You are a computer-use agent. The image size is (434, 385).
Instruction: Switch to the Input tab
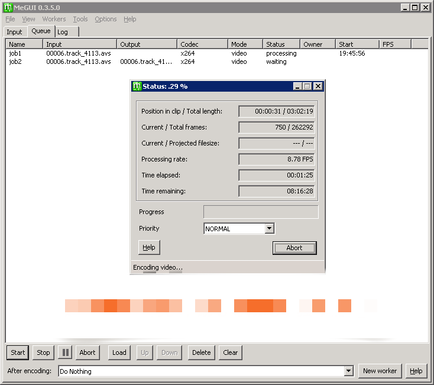tap(15, 32)
